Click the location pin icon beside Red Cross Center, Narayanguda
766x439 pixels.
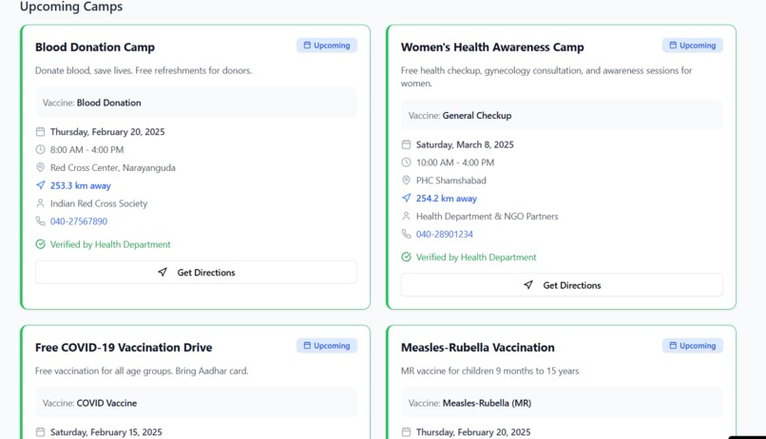[x=40, y=167]
